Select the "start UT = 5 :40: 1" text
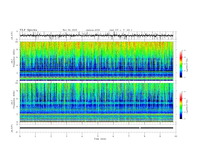This screenshot has height=153, width=198. [x=121, y=30]
